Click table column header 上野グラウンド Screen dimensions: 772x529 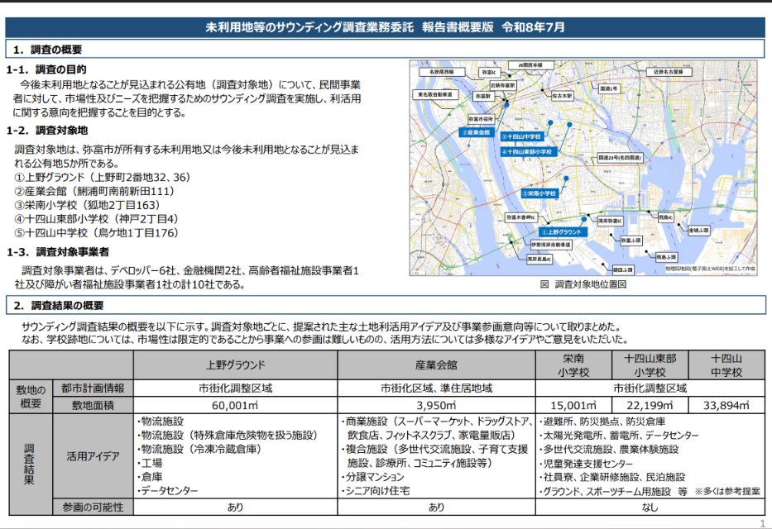(x=235, y=365)
